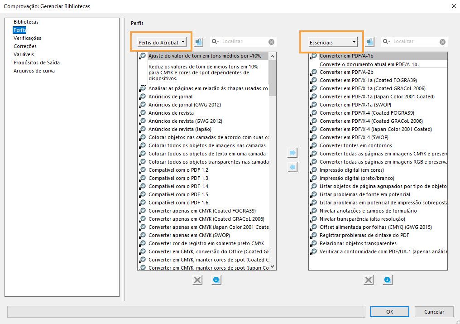Screen dimensions: 460x324
Task: Select Perfis in the left panel
Action: coord(19,30)
